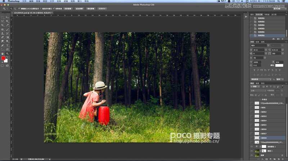This screenshot has width=288, height=161.
Task: Delete the current history state
Action: [x=283, y=39]
